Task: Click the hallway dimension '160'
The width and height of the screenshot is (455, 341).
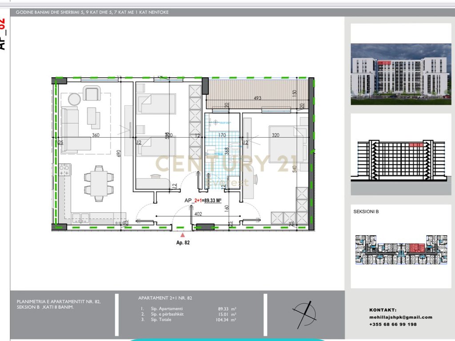Action: click(227, 209)
